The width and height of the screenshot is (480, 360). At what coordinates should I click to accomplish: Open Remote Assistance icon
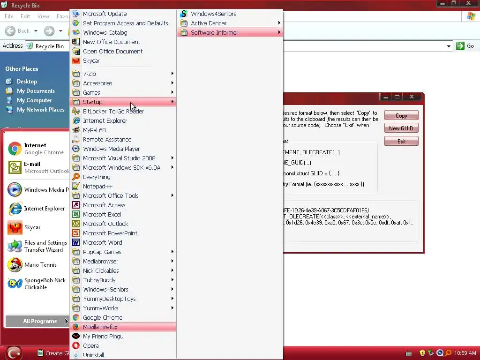[x=76, y=140]
